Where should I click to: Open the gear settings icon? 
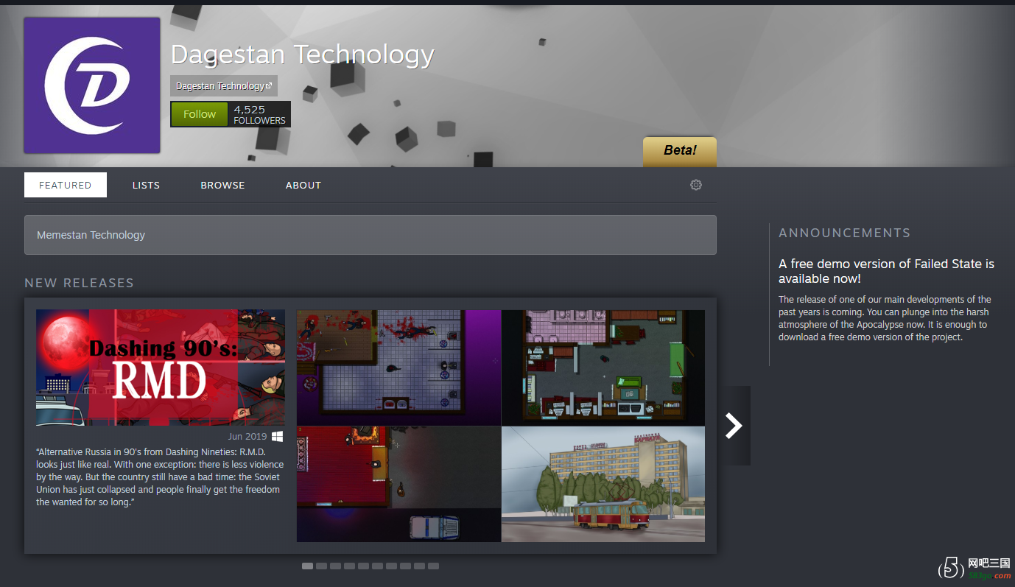[x=696, y=185]
